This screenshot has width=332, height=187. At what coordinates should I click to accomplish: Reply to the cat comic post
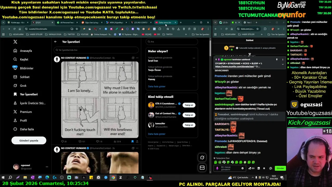[64, 142]
